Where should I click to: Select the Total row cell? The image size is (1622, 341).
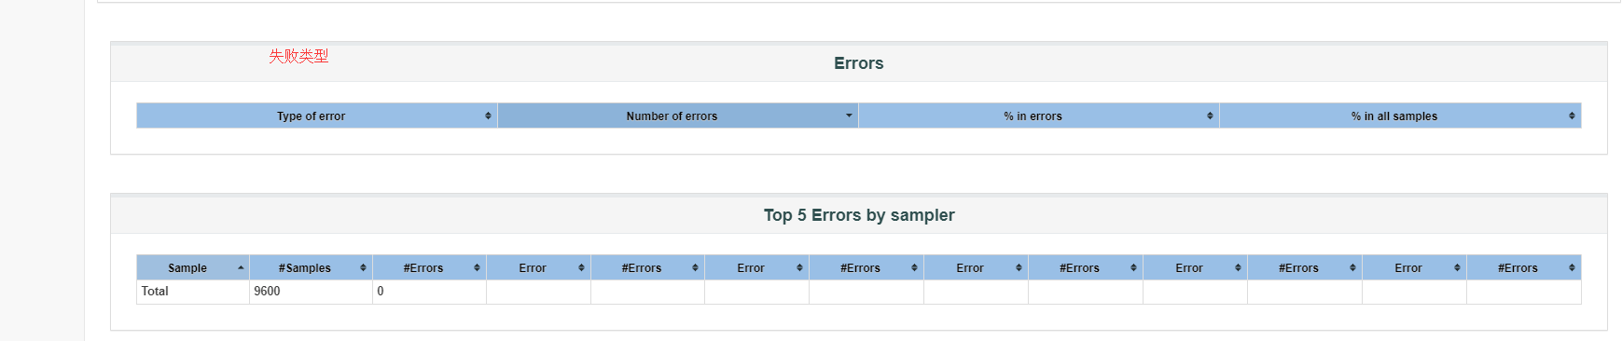pyautogui.click(x=193, y=292)
